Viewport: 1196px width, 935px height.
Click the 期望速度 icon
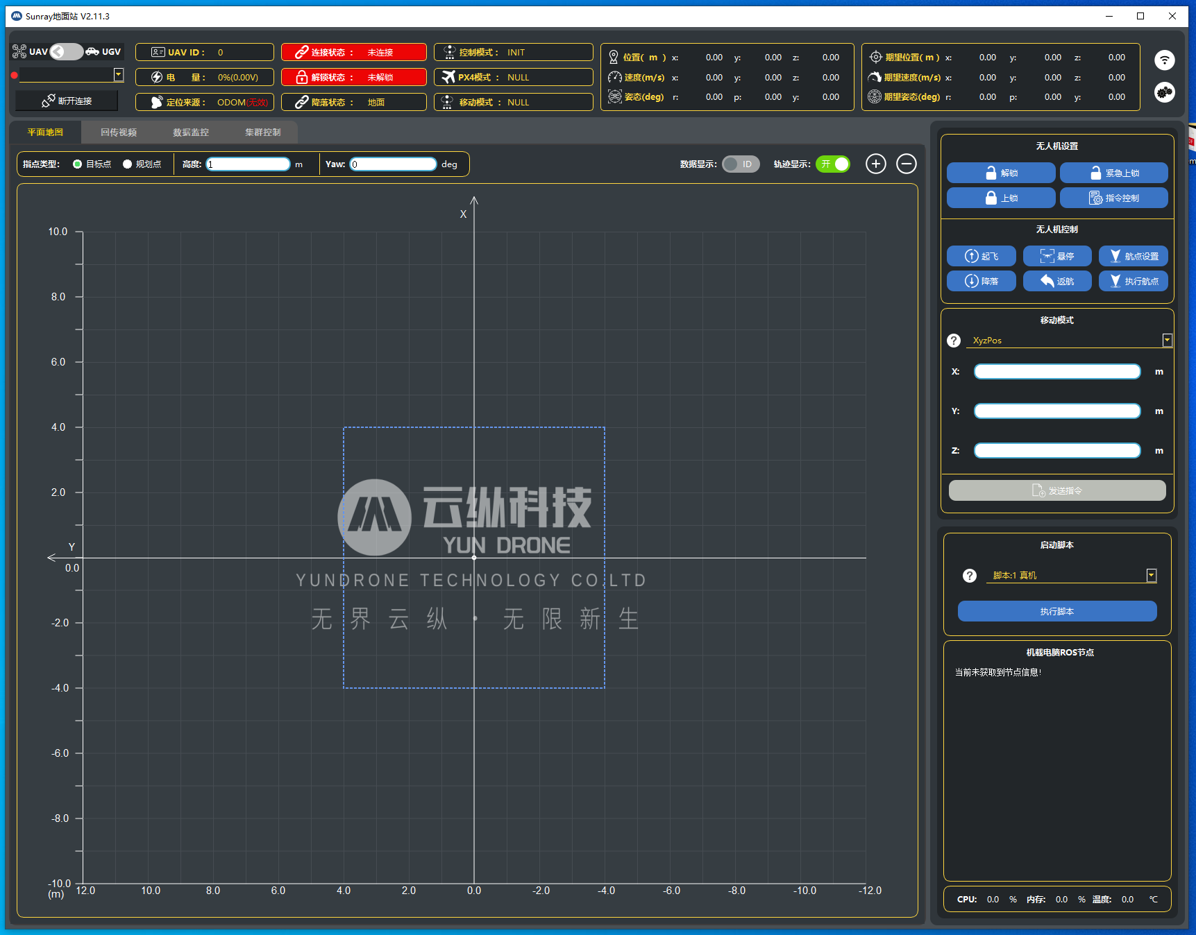coord(875,77)
